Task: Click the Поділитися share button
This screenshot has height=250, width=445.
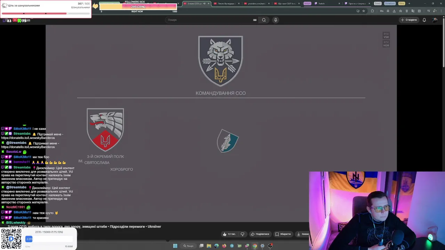Action: [x=260, y=234]
